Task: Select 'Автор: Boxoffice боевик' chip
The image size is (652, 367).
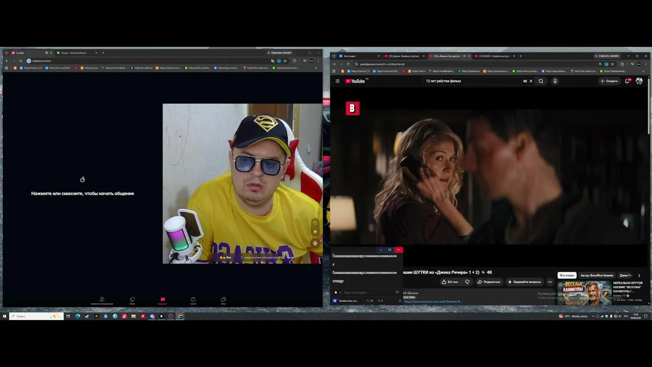Action: pos(597,275)
